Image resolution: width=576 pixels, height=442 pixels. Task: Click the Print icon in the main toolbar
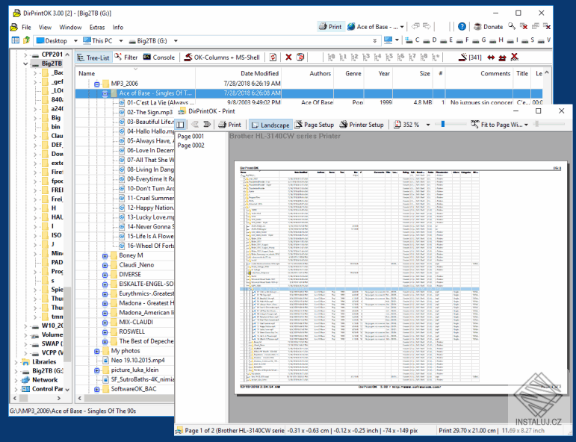pos(329,27)
